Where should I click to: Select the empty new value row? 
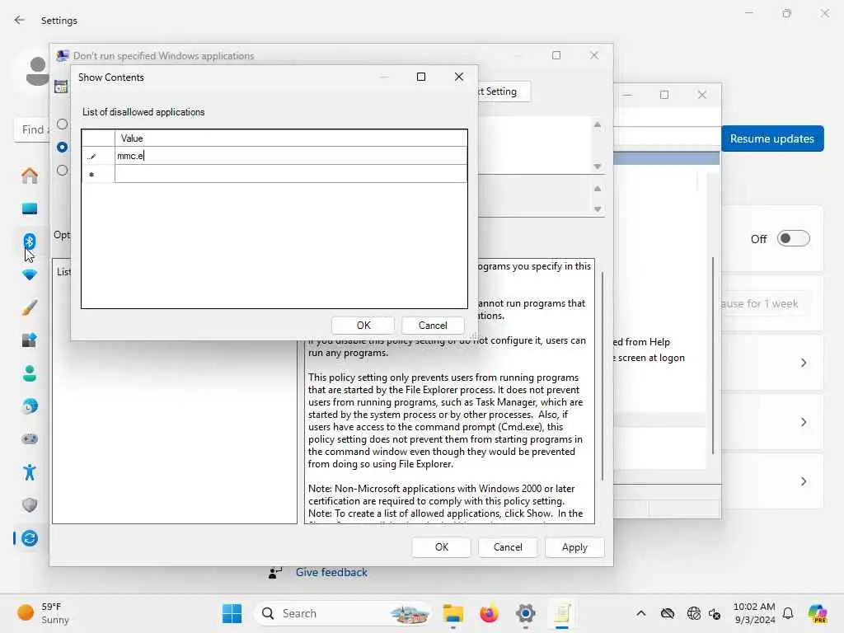[291, 174]
